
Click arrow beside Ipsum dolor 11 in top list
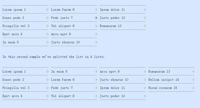(x=144, y=10)
